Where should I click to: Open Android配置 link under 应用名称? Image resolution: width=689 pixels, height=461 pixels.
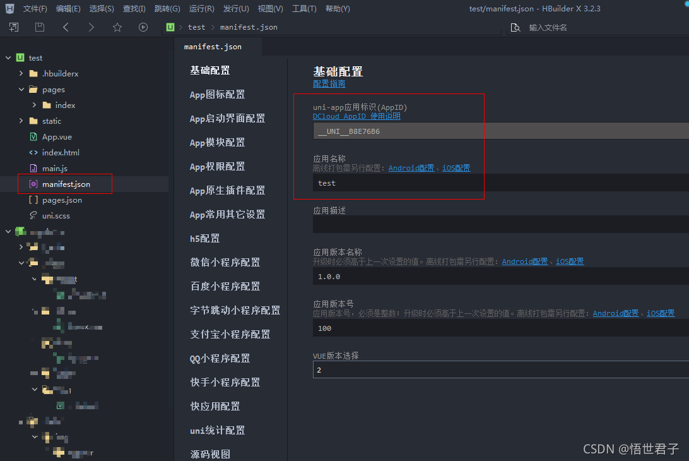411,168
